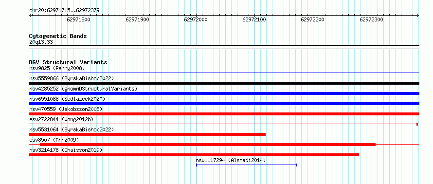
Task: Click the red bar under the nsv5531064 label
Action: 147,134
